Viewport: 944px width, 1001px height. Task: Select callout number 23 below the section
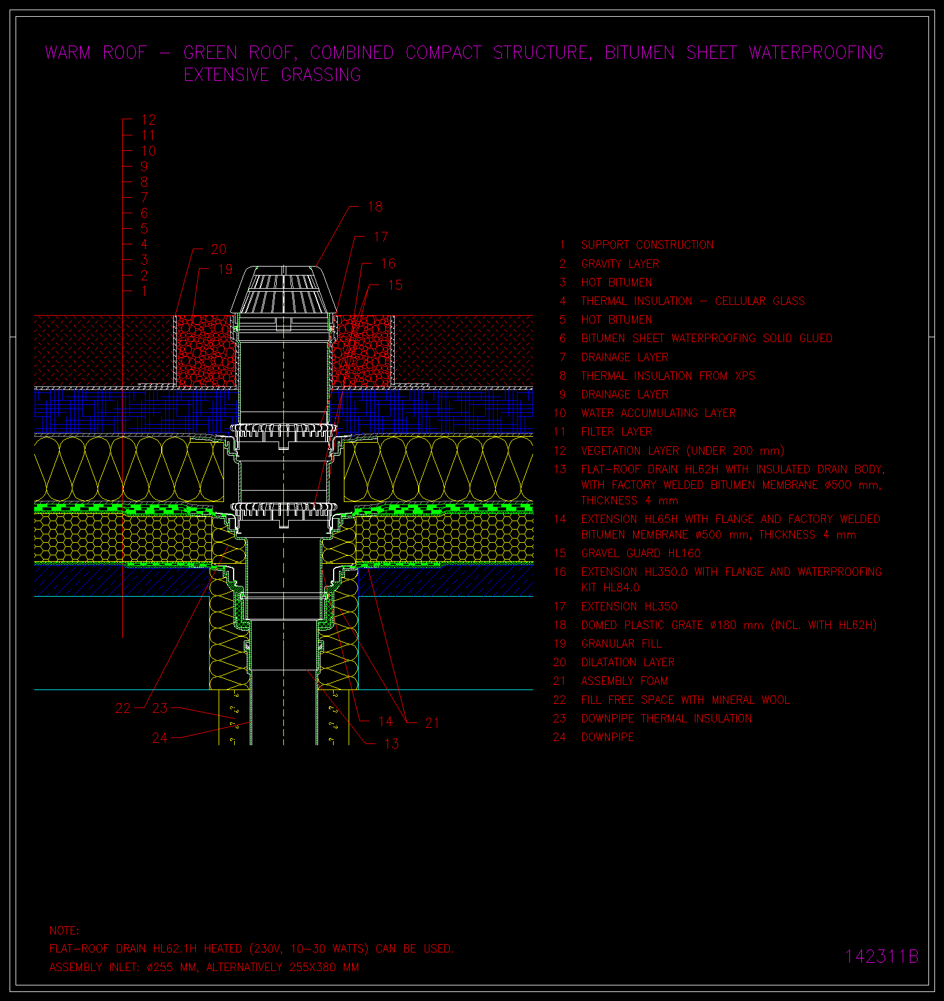tap(160, 709)
